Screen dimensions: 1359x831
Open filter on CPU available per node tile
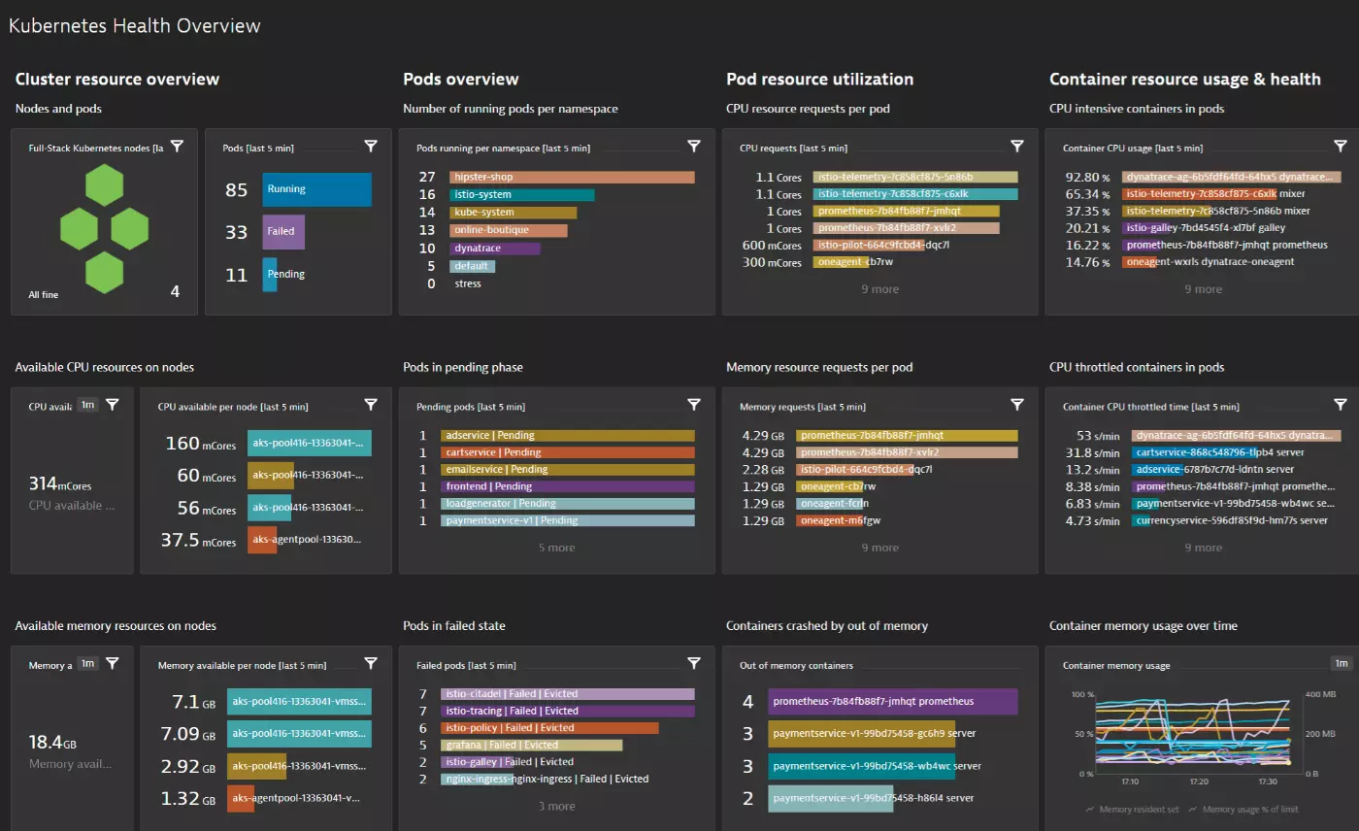tap(371, 405)
